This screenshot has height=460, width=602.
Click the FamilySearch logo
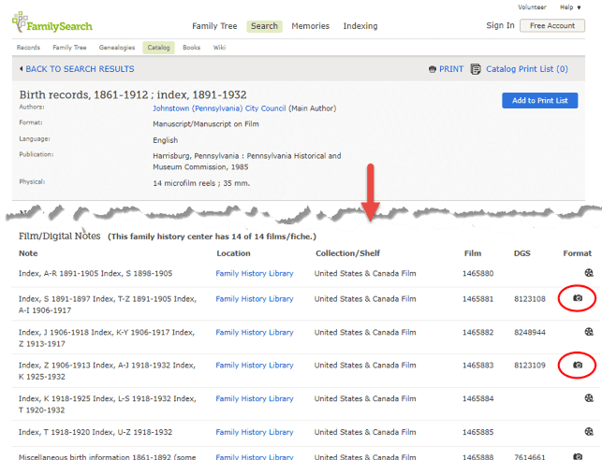tap(52, 22)
